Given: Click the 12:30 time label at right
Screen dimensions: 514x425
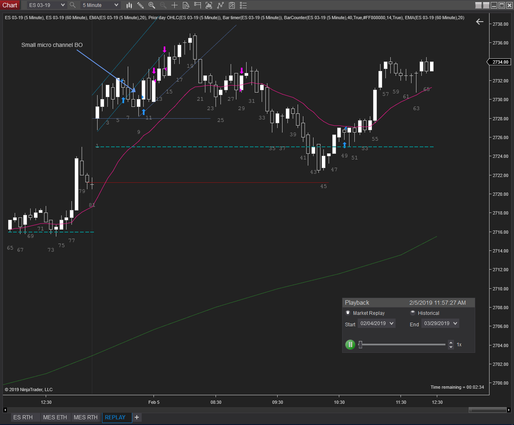Looking at the screenshot, I should click(x=437, y=402).
